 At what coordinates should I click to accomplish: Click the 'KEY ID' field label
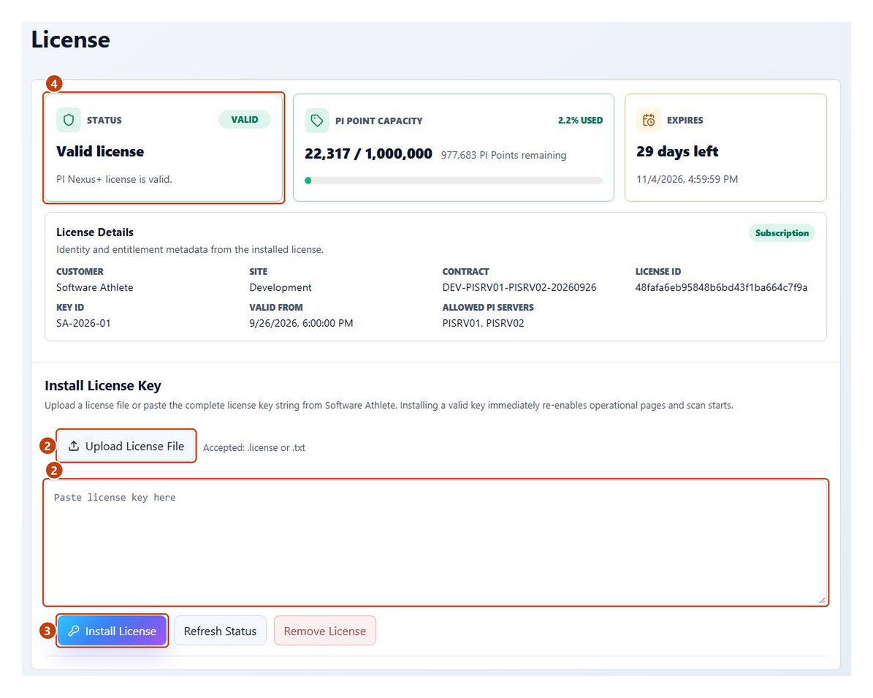(70, 308)
